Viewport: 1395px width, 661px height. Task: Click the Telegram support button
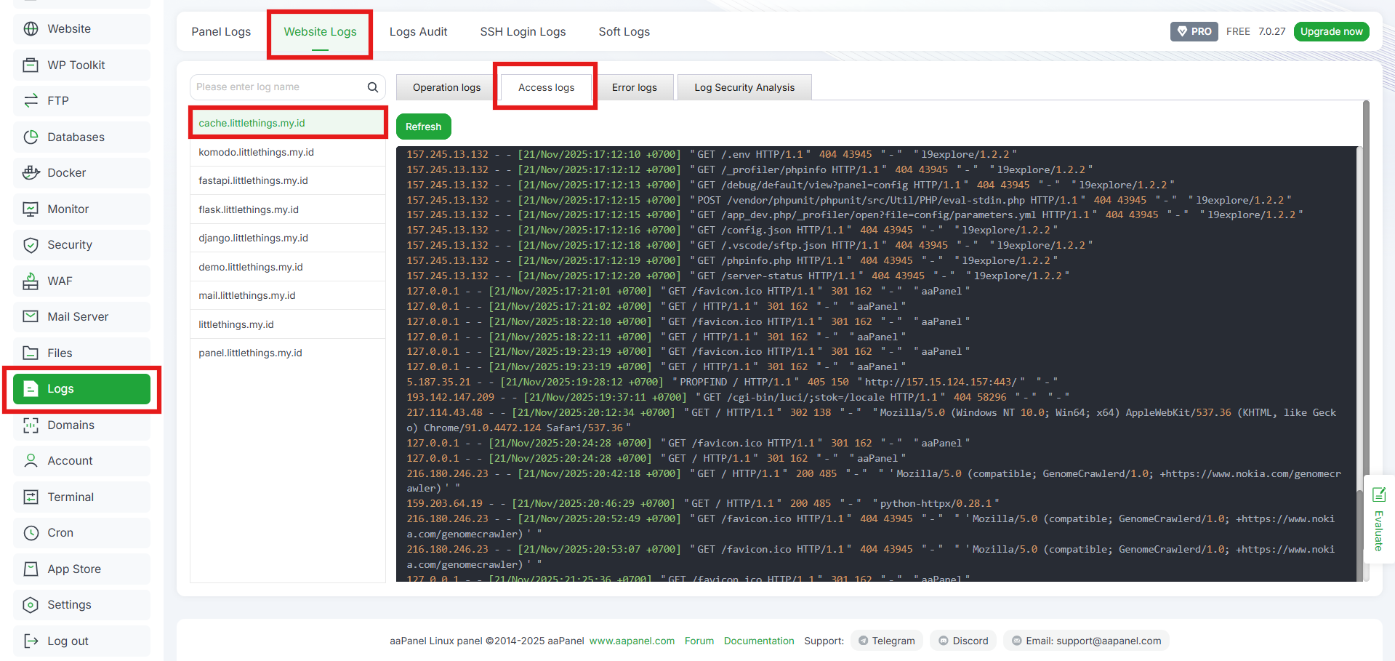[x=886, y=641]
